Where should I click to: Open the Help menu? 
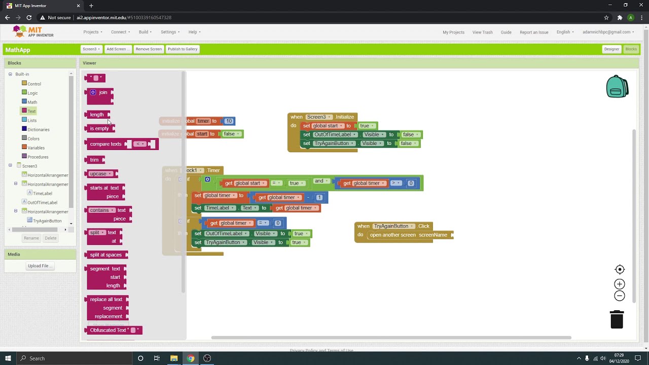point(194,32)
